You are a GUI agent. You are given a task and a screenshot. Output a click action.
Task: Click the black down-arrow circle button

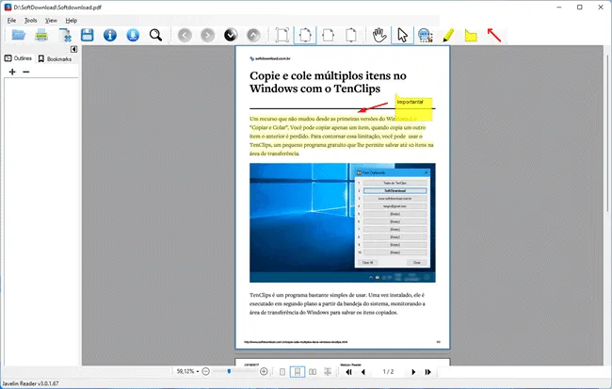231,36
